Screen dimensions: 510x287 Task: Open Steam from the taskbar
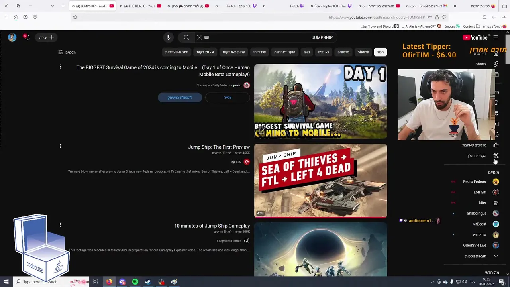coord(148,282)
